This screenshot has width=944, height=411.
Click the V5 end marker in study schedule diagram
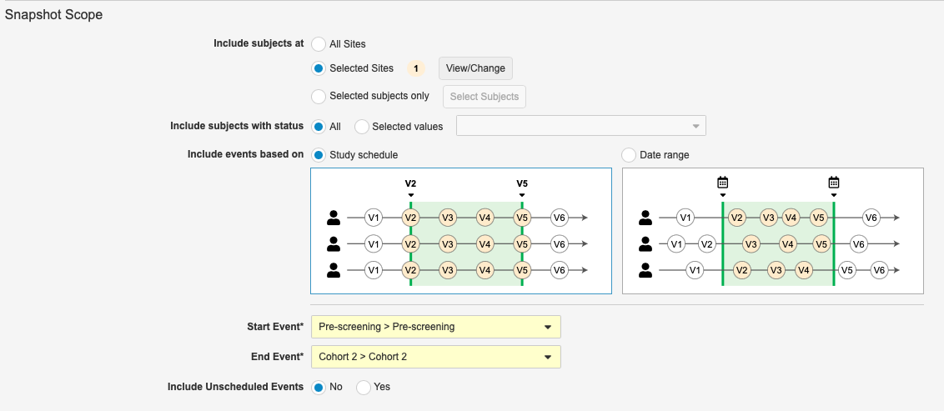[521, 183]
